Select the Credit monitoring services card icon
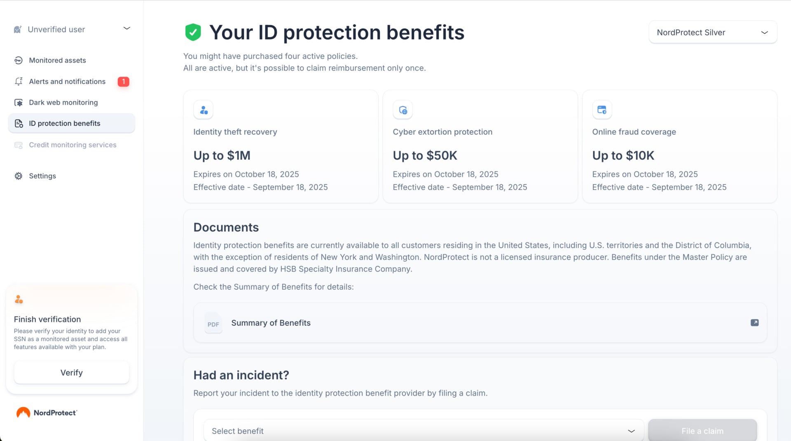This screenshot has height=441, width=791. pos(19,145)
